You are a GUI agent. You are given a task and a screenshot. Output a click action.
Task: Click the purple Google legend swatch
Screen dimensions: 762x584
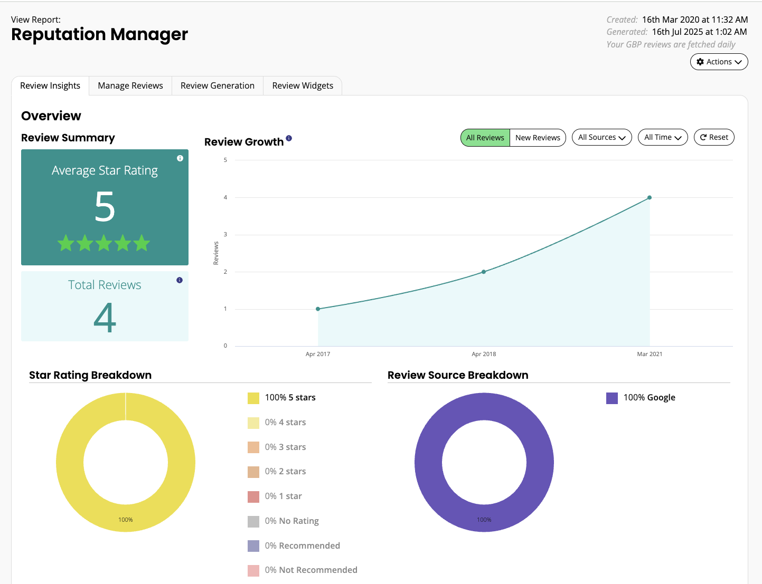click(612, 398)
